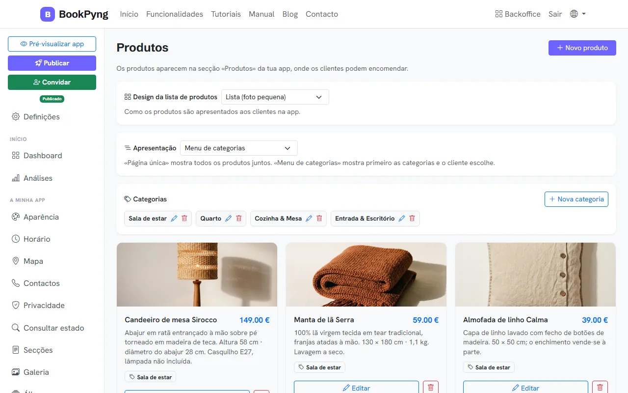628x393 pixels.
Task: Edit the Entrada & Escritório category
Action: (401, 219)
